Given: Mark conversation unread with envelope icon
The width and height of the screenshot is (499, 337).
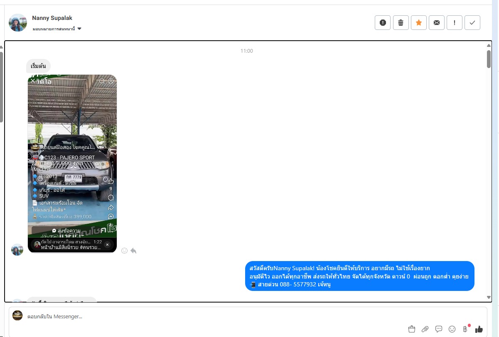Looking at the screenshot, I should (437, 23).
